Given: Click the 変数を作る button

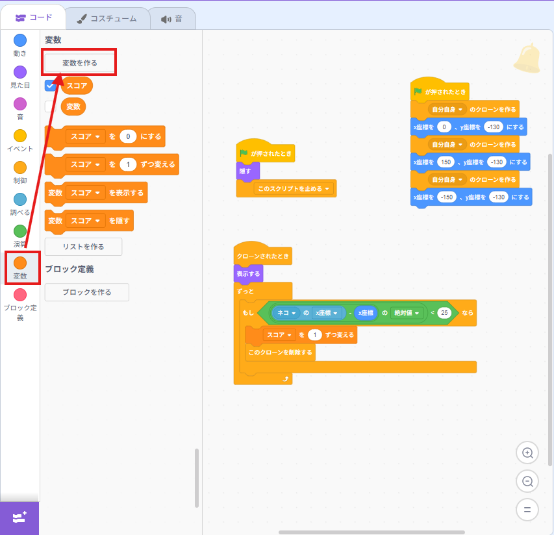Looking at the screenshot, I should tap(80, 63).
